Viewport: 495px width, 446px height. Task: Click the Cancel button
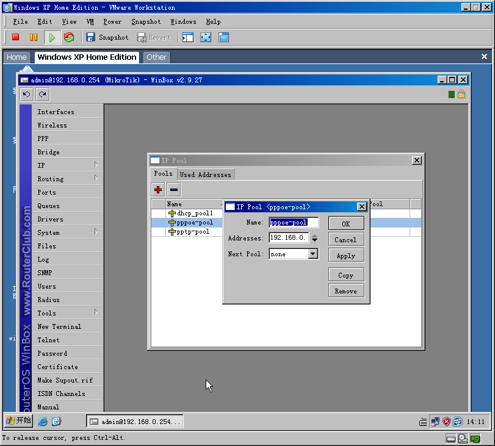(346, 240)
